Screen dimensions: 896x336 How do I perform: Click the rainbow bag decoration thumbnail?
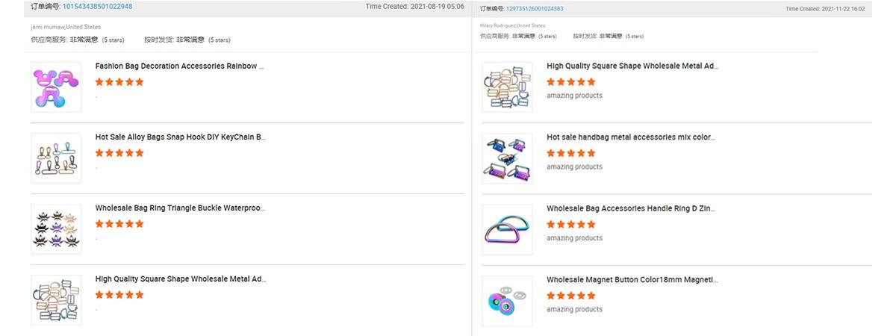pos(56,87)
